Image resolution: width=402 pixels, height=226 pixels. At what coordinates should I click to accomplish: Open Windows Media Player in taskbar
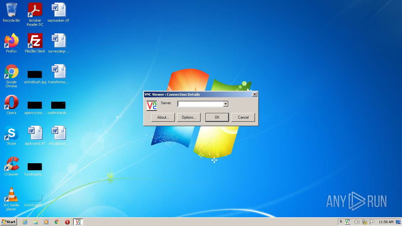(x=46, y=222)
